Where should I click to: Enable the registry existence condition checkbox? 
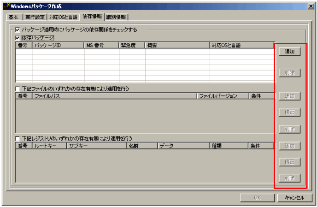click(x=18, y=139)
